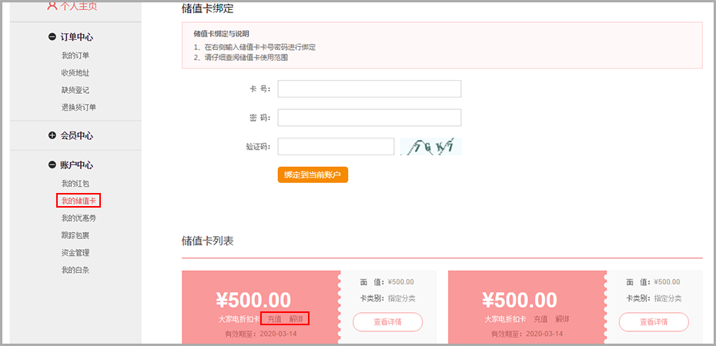Open 我的红包 page
The image size is (716, 346).
(75, 184)
